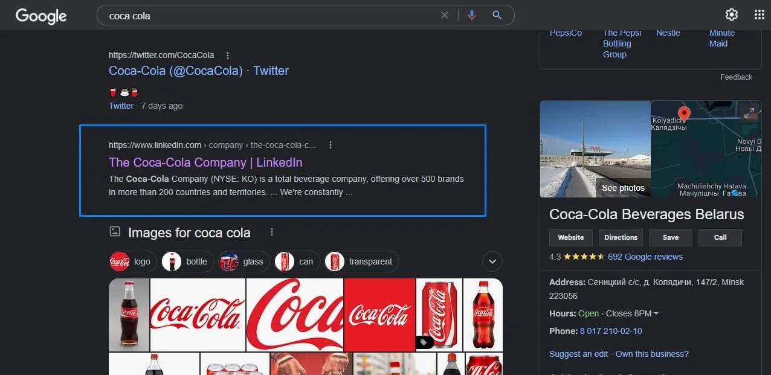Open the white Coca-Cola logo thumbnail
The image size is (771, 375).
198,315
